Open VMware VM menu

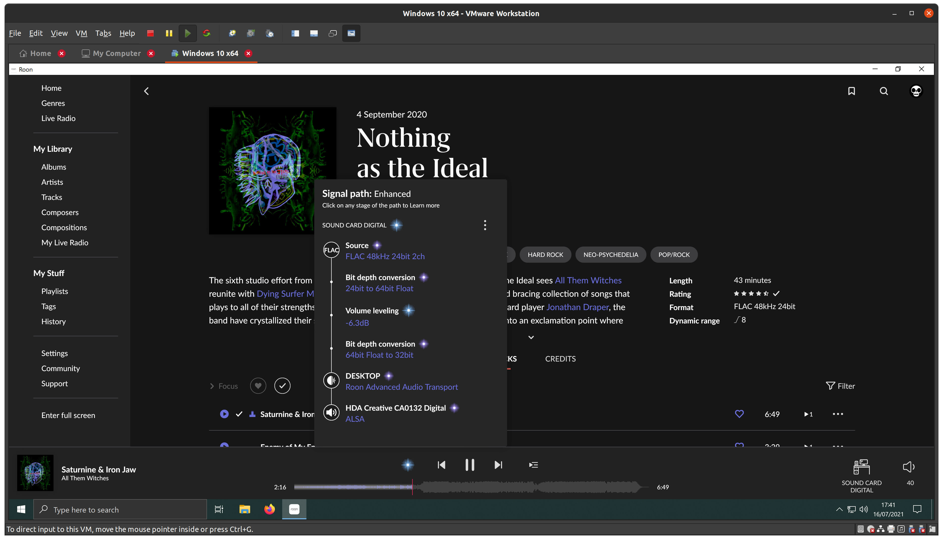point(81,33)
